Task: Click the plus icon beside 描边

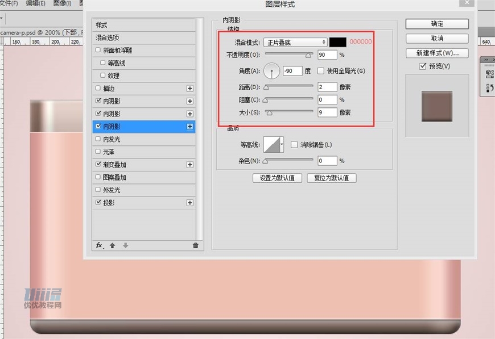Action: (189, 88)
